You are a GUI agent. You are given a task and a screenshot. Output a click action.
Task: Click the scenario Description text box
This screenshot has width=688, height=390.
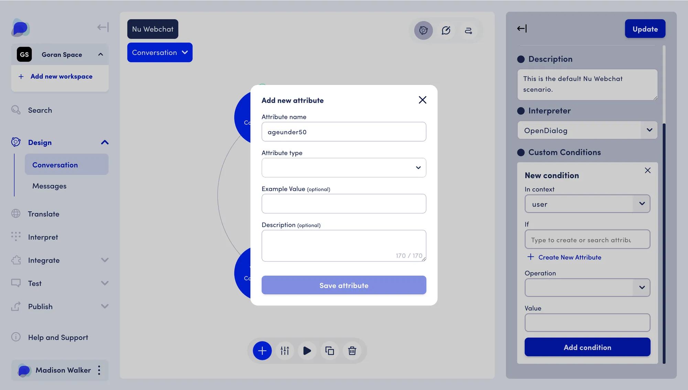pos(588,85)
